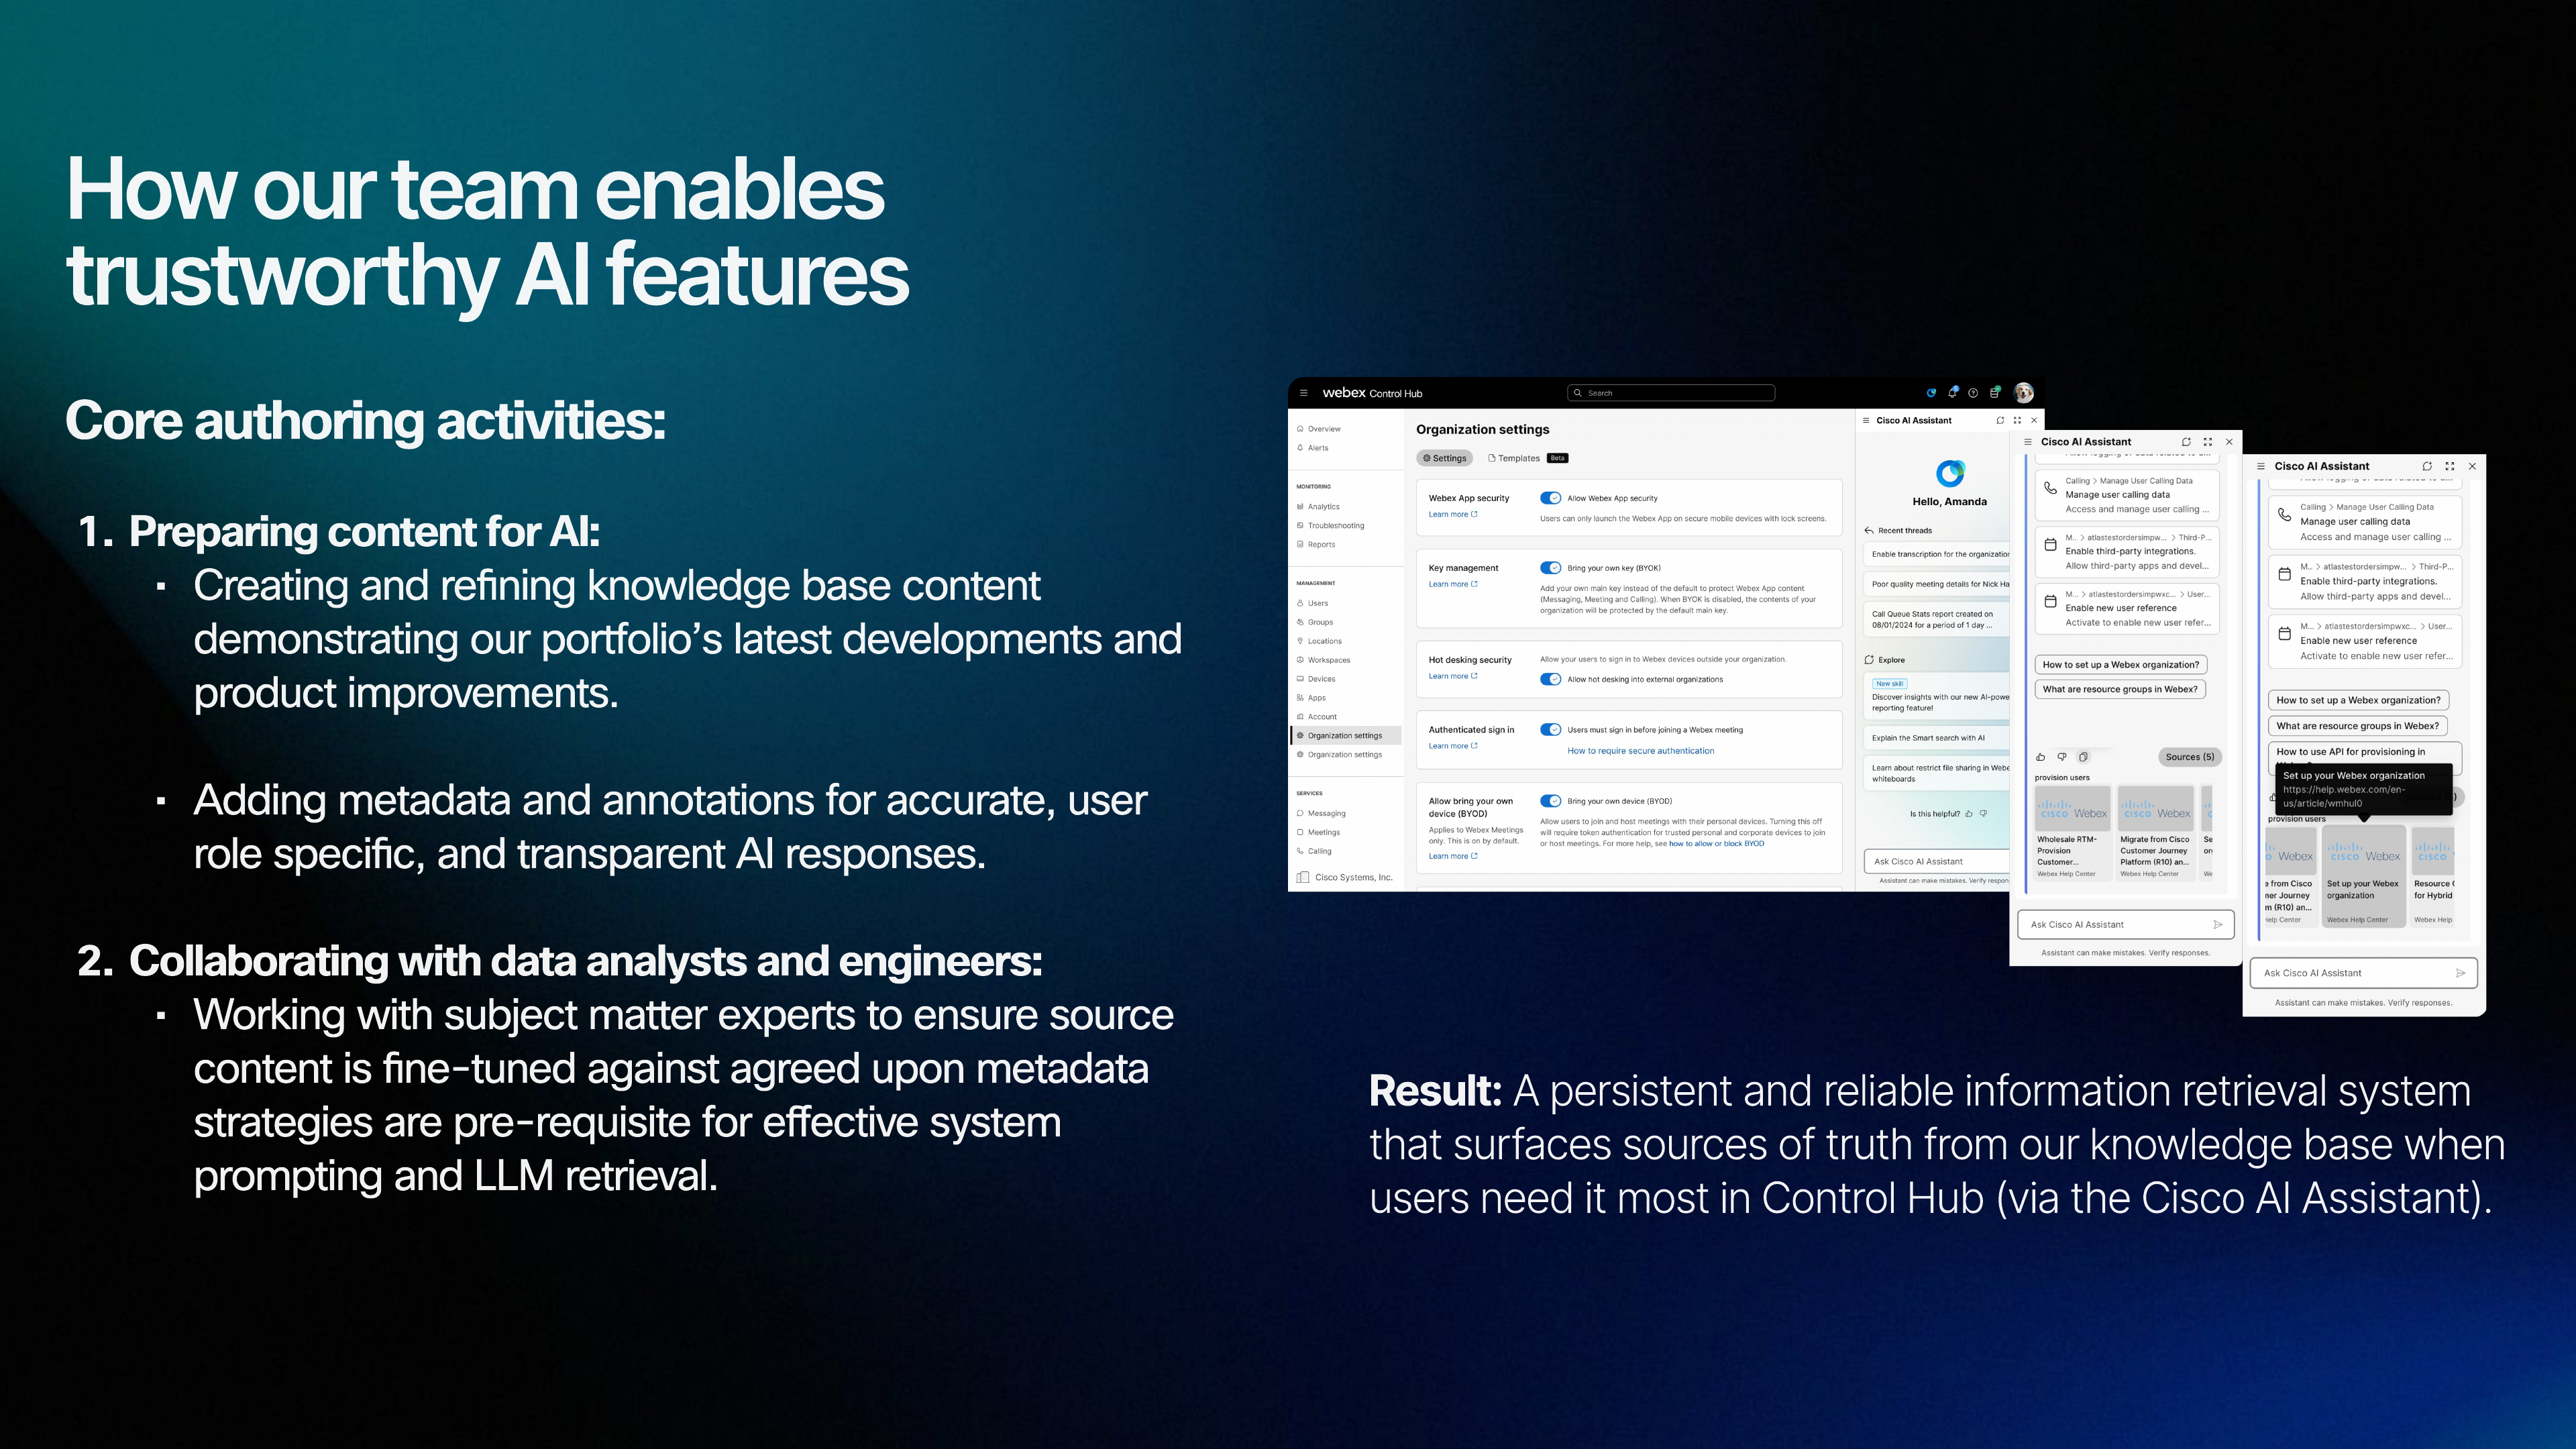Image resolution: width=2576 pixels, height=1449 pixels.
Task: Turn off Bring your own key (BYOK)
Action: [x=1551, y=568]
